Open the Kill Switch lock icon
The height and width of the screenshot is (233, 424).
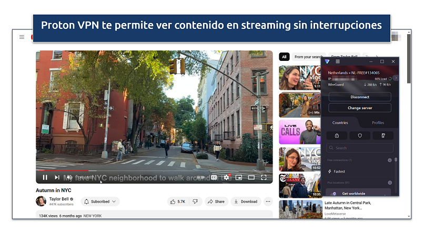(x=337, y=135)
